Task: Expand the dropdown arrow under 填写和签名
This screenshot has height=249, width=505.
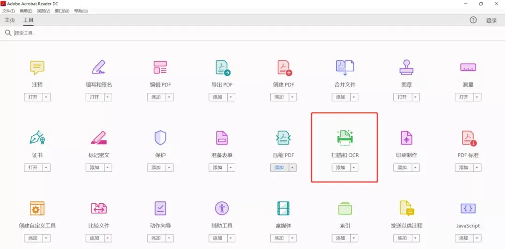Action: pyautogui.click(x=108, y=97)
